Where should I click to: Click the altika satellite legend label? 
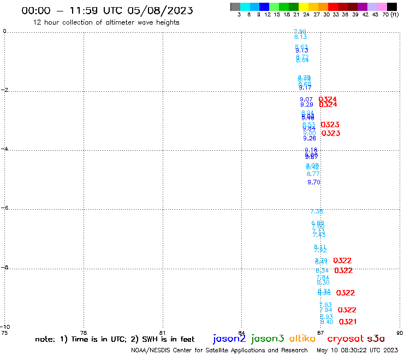pos(302,339)
